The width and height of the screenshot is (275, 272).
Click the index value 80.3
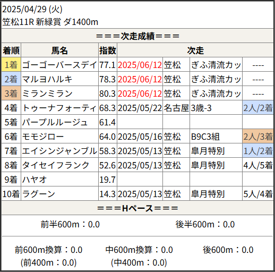(x=107, y=93)
